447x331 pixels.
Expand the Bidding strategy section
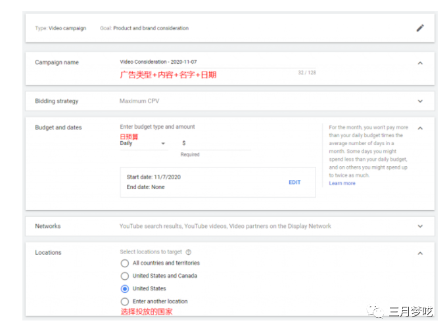[x=420, y=101]
